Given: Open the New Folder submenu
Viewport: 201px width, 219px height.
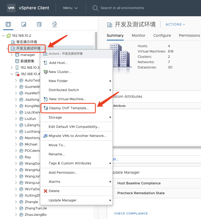Looking at the screenshot, I should [x=76, y=81].
